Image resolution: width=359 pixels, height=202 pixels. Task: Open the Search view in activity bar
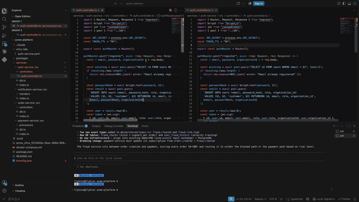coord(4,19)
